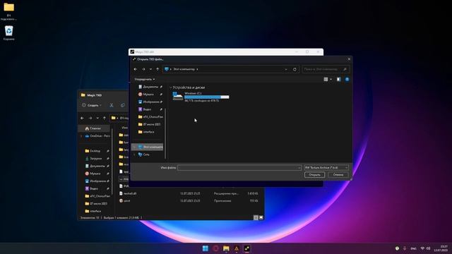Open eFX_ChorusFlan folder in dialog sidebar
Viewport: 452px width, 254px height.
tap(150, 116)
